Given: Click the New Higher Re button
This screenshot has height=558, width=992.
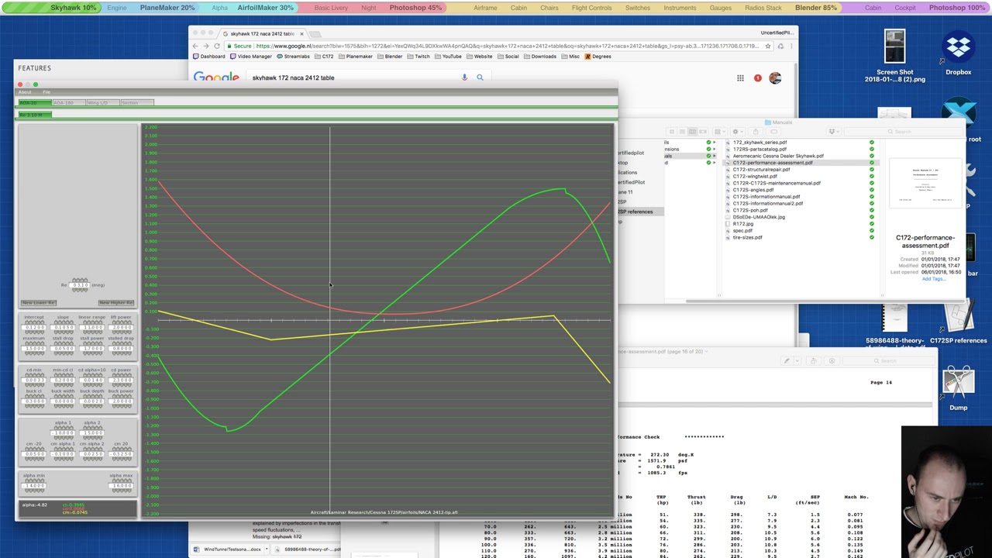Looking at the screenshot, I should point(116,302).
